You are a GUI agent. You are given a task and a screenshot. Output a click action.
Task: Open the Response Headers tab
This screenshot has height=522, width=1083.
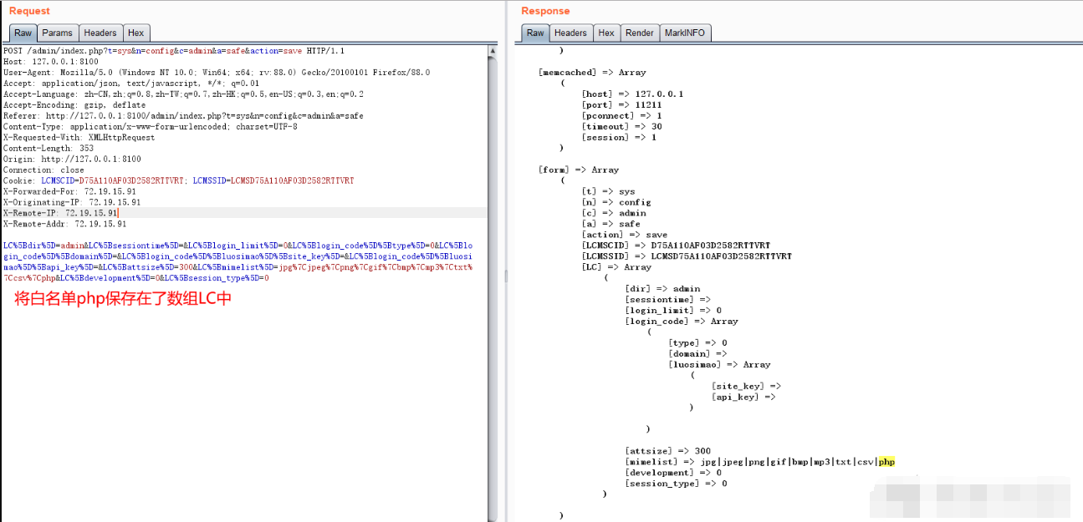tap(570, 33)
